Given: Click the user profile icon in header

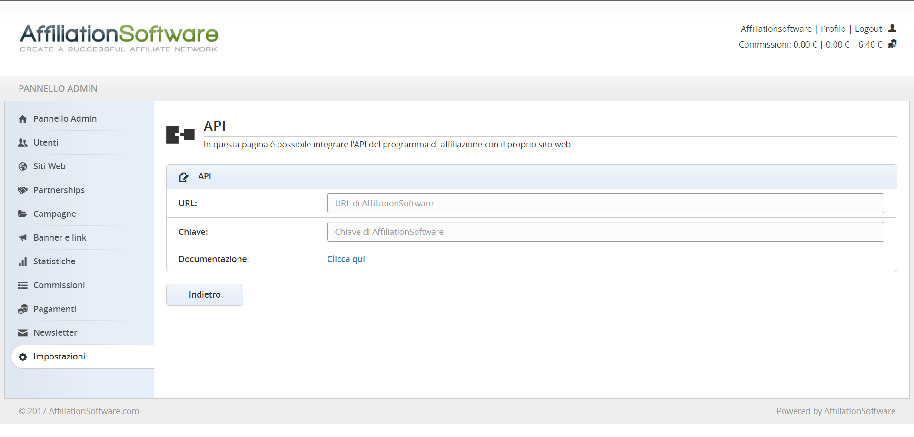Looking at the screenshot, I should [x=892, y=29].
